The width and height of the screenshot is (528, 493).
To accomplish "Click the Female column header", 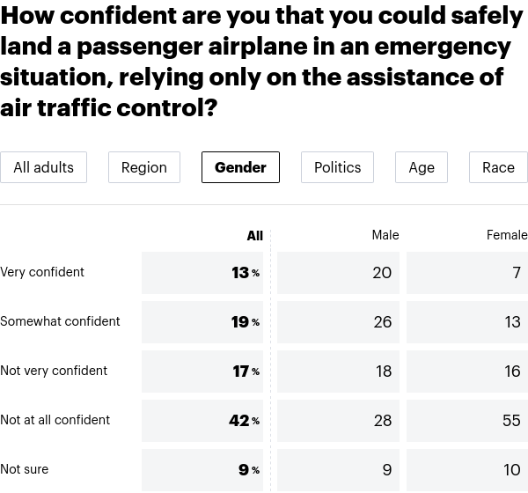I will click(507, 235).
